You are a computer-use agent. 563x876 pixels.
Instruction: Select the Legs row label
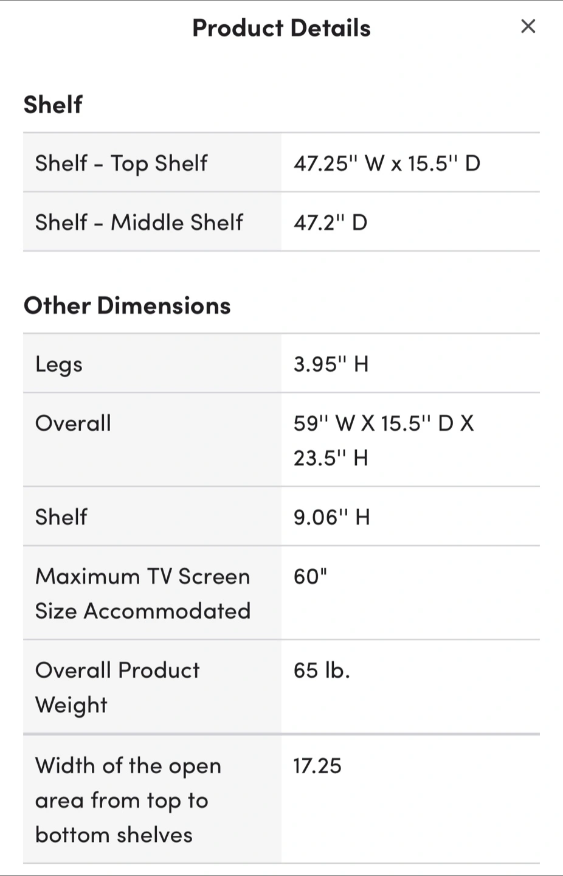(59, 364)
